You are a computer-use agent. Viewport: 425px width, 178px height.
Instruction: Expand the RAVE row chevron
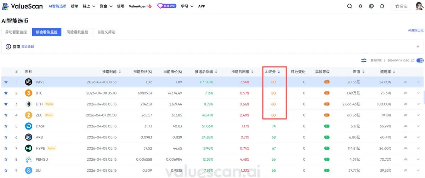[x=418, y=82]
